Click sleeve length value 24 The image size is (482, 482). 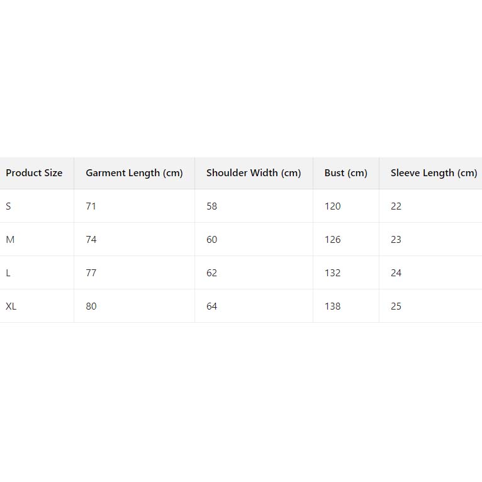(396, 273)
